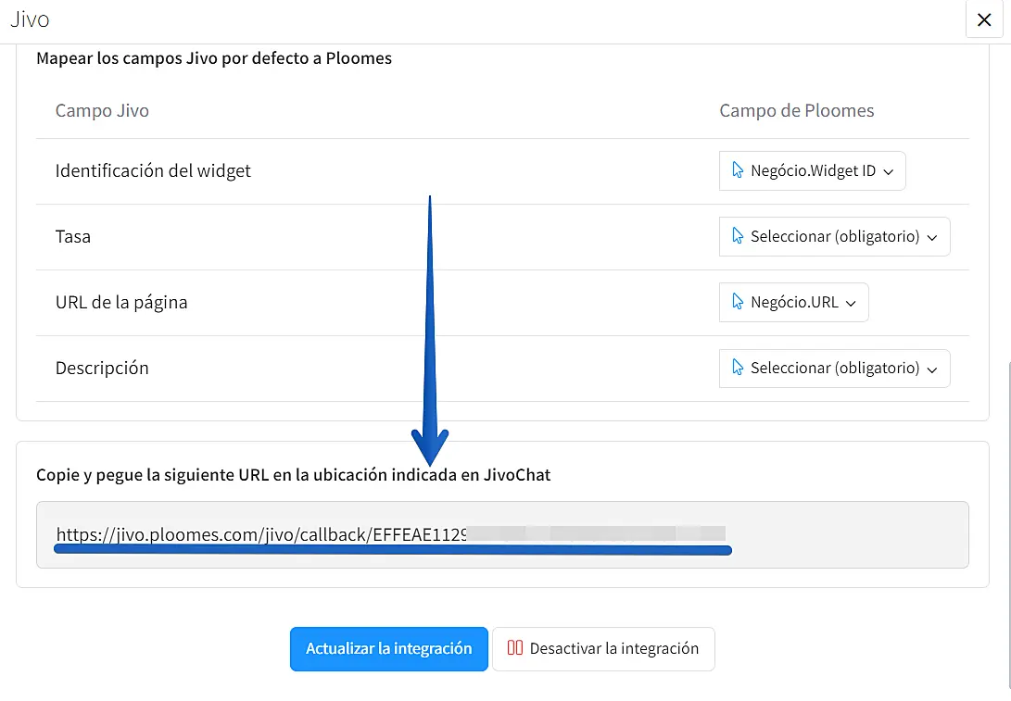Select the Identificación del widget row label

(153, 170)
